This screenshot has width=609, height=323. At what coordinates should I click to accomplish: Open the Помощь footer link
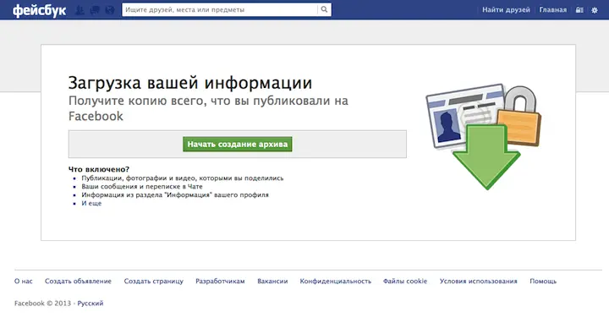543,281
